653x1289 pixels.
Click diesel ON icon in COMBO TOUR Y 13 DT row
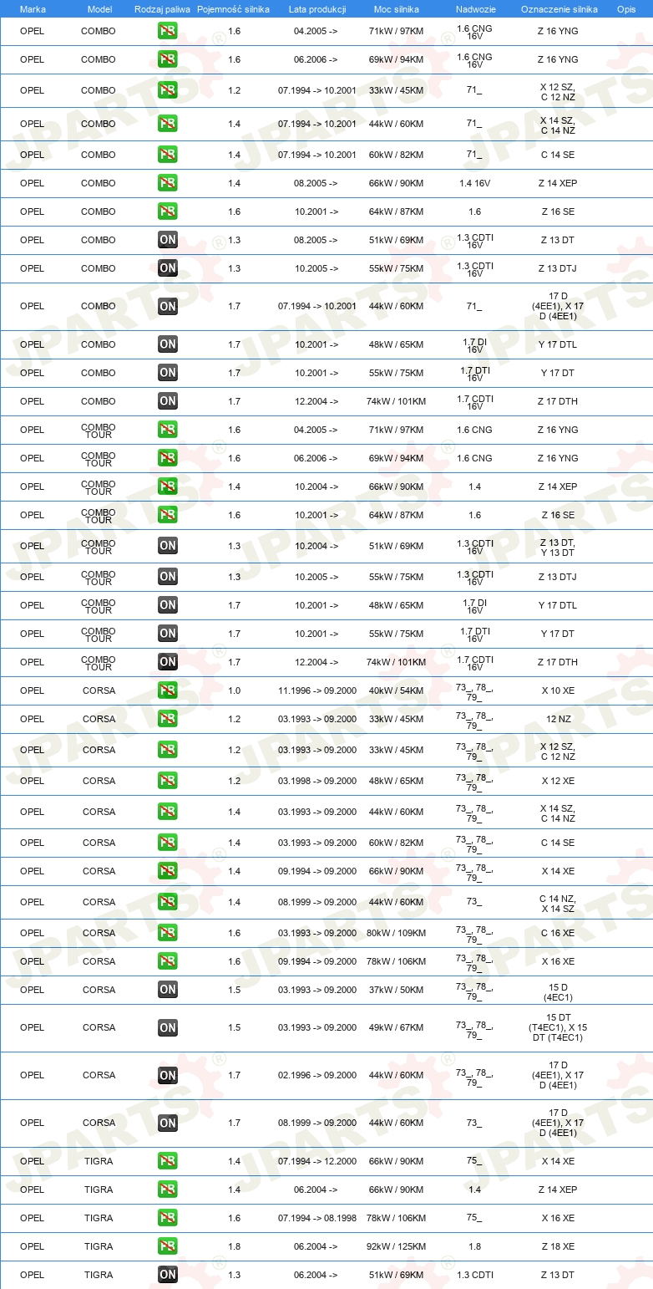[x=168, y=546]
